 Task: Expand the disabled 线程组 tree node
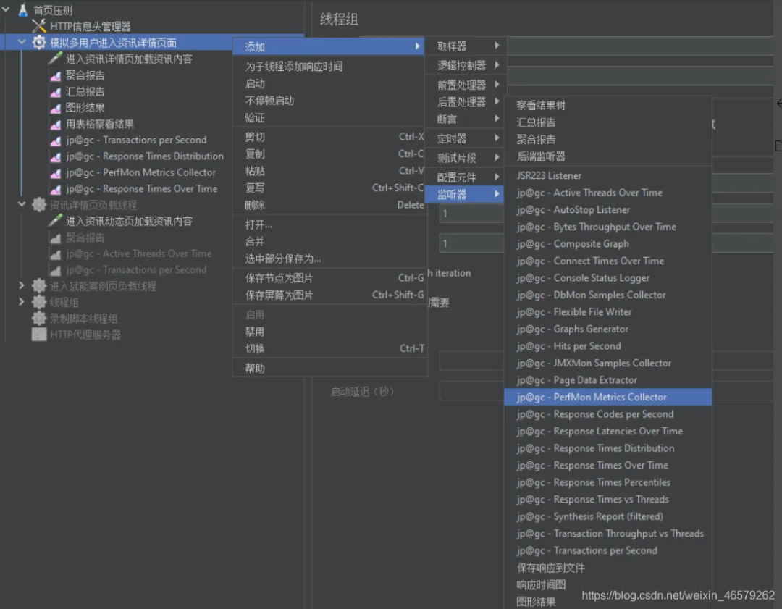(x=22, y=302)
